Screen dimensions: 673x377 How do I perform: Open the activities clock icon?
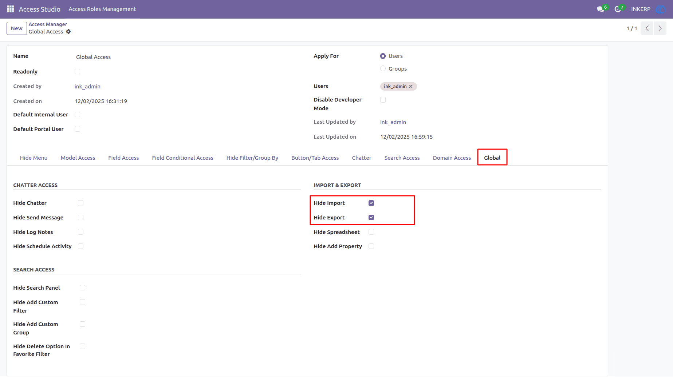[618, 9]
